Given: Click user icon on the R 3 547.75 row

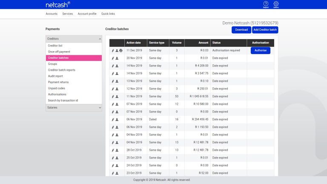Looking at the screenshot, I should tap(117, 73).
